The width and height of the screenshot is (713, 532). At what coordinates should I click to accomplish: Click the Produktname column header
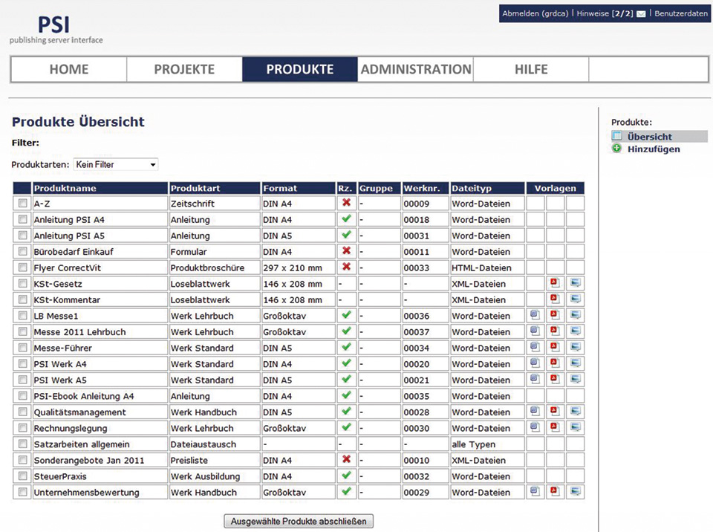65,189
